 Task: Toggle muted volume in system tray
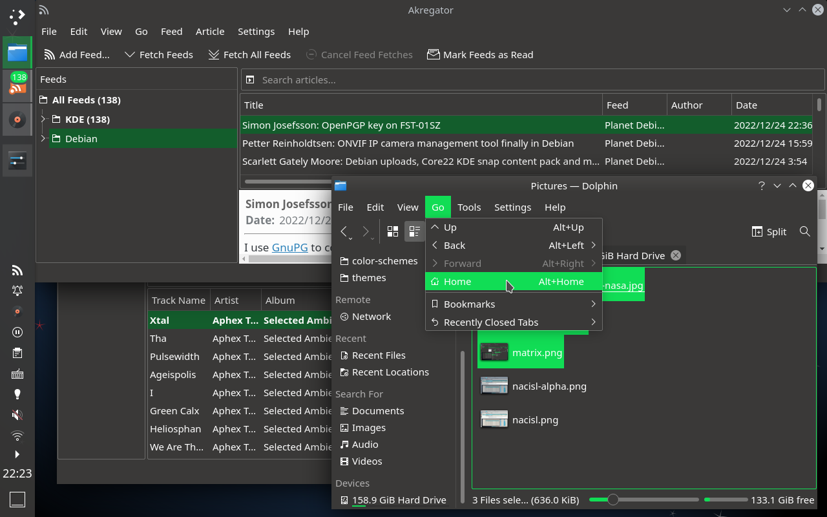point(17,415)
